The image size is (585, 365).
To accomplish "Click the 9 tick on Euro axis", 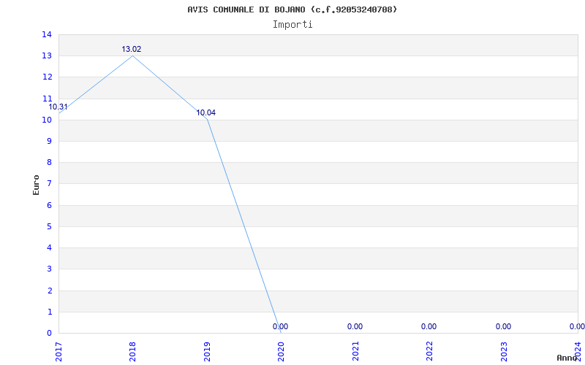I will (50, 141).
